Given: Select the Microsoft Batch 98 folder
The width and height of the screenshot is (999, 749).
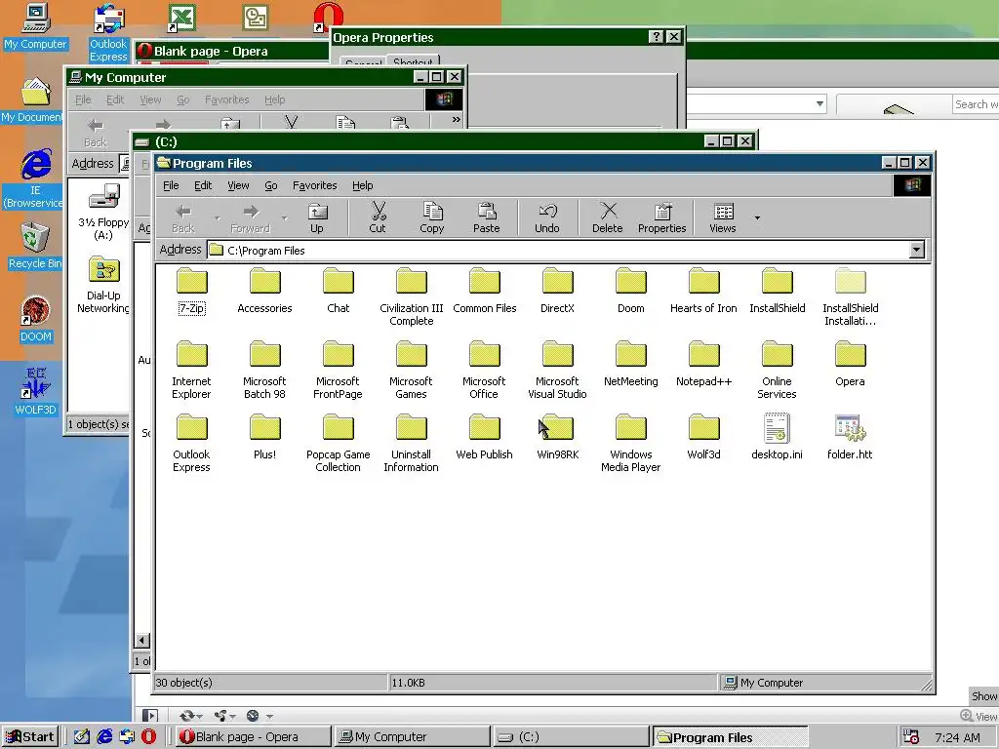Looking at the screenshot, I should point(264,370).
